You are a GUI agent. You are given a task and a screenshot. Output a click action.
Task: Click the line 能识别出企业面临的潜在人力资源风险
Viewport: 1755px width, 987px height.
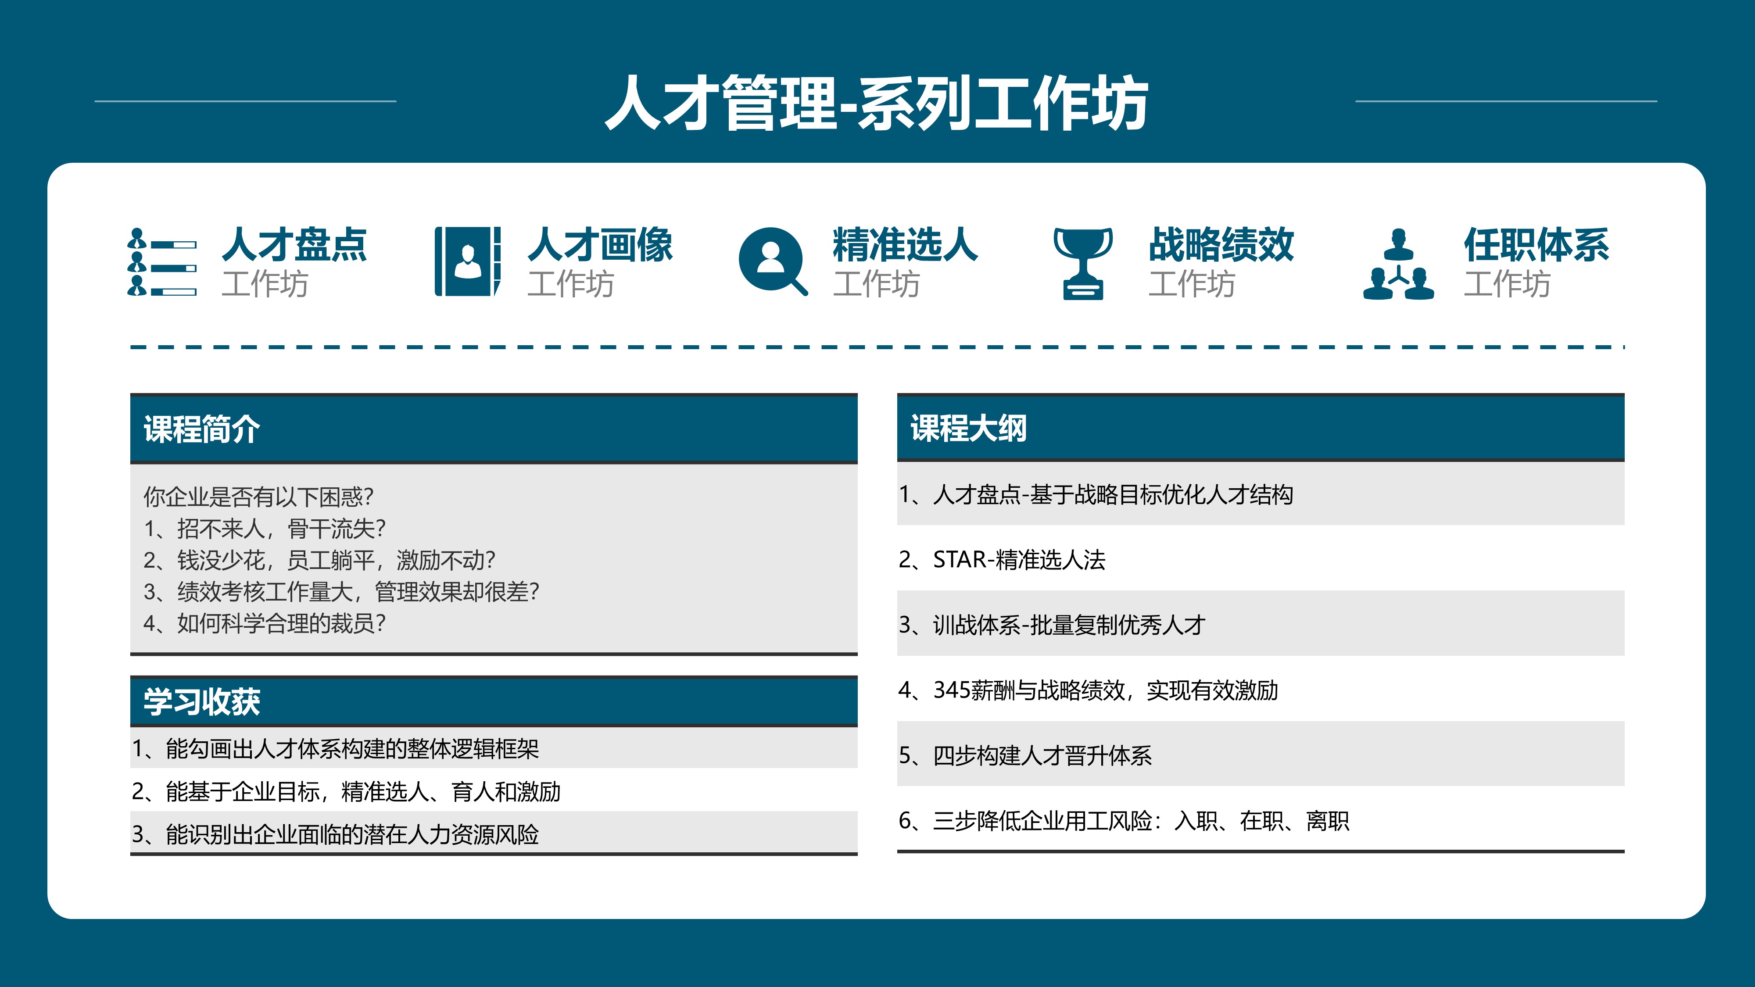pos(335,834)
